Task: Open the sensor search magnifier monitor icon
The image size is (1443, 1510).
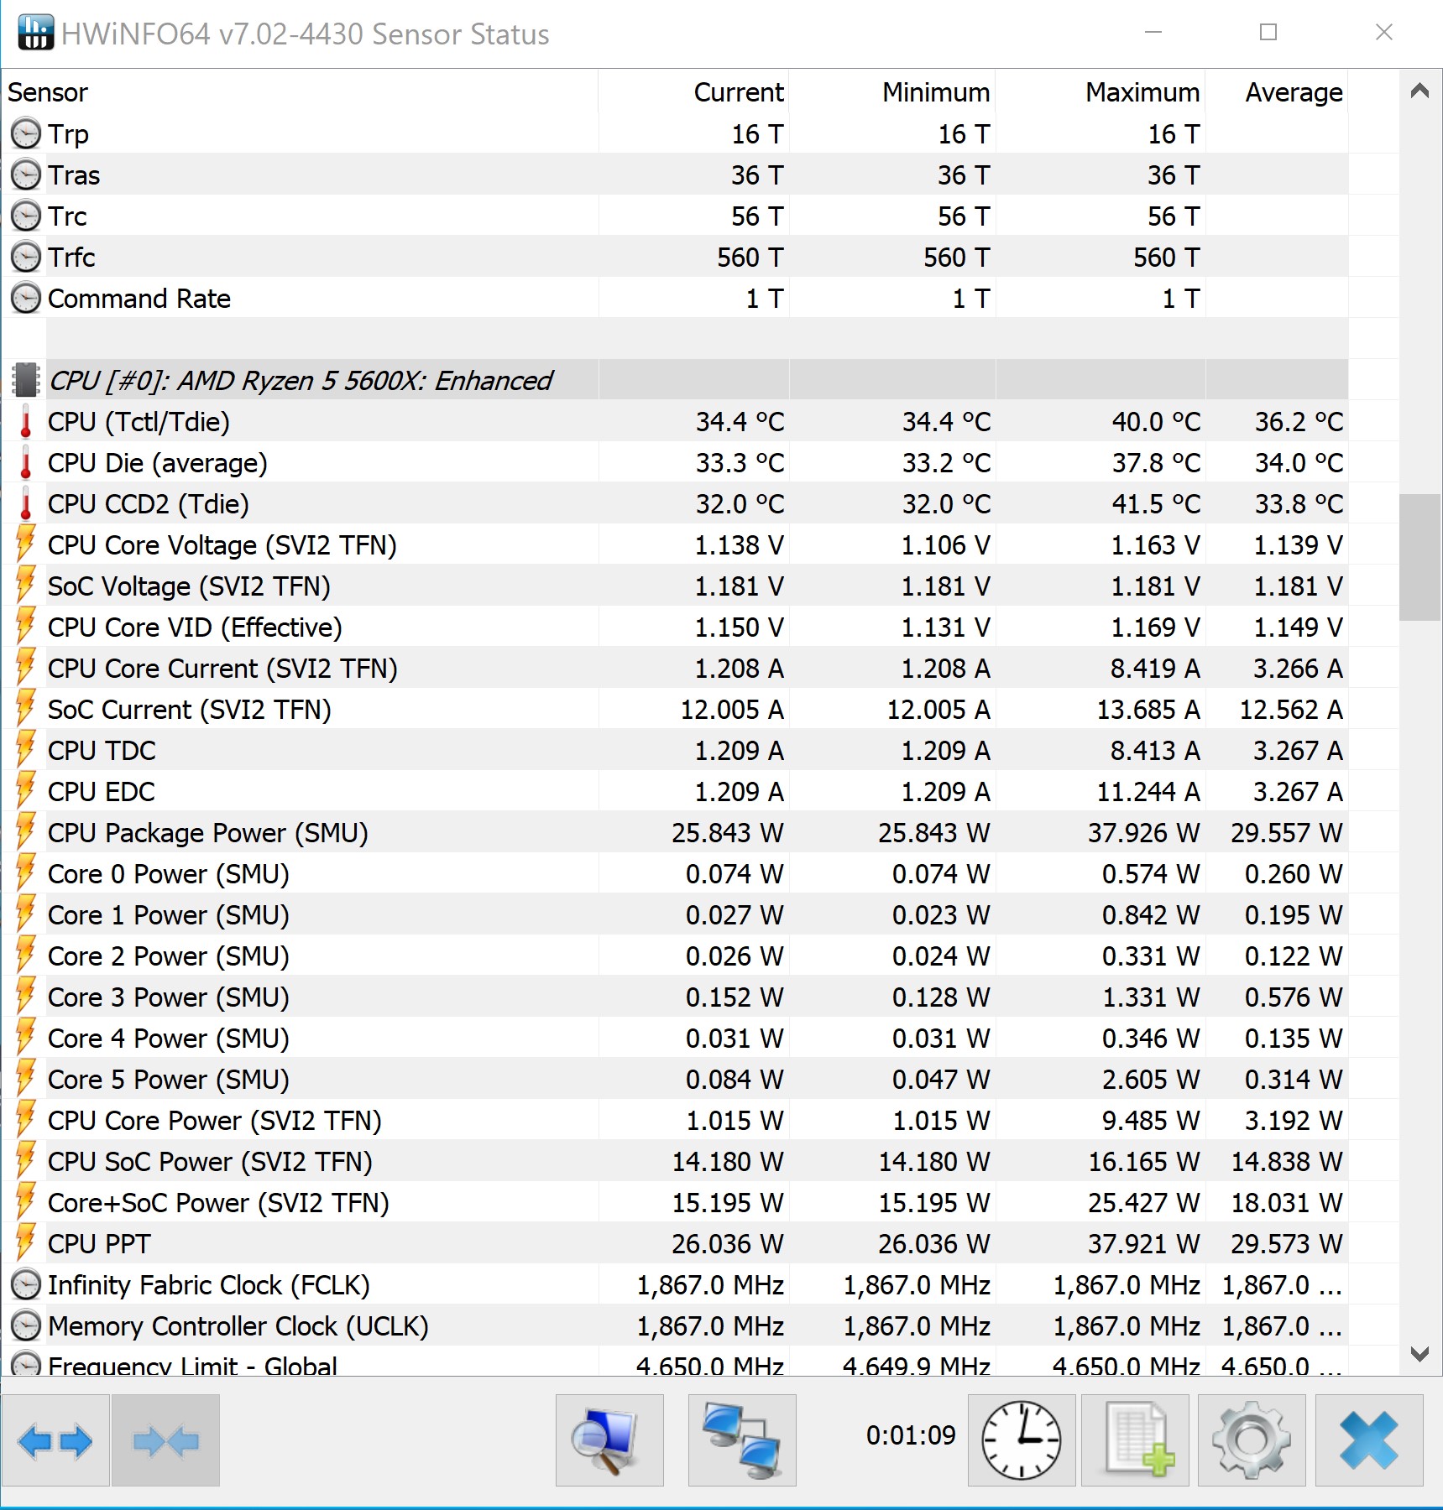Action: tap(609, 1441)
